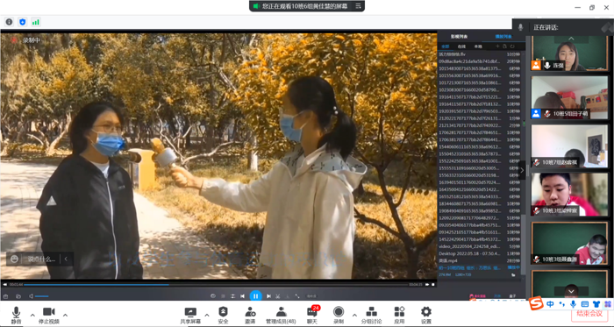This screenshot has width=614, height=327.
Task: Expand share screen options arrow
Action: (207, 316)
